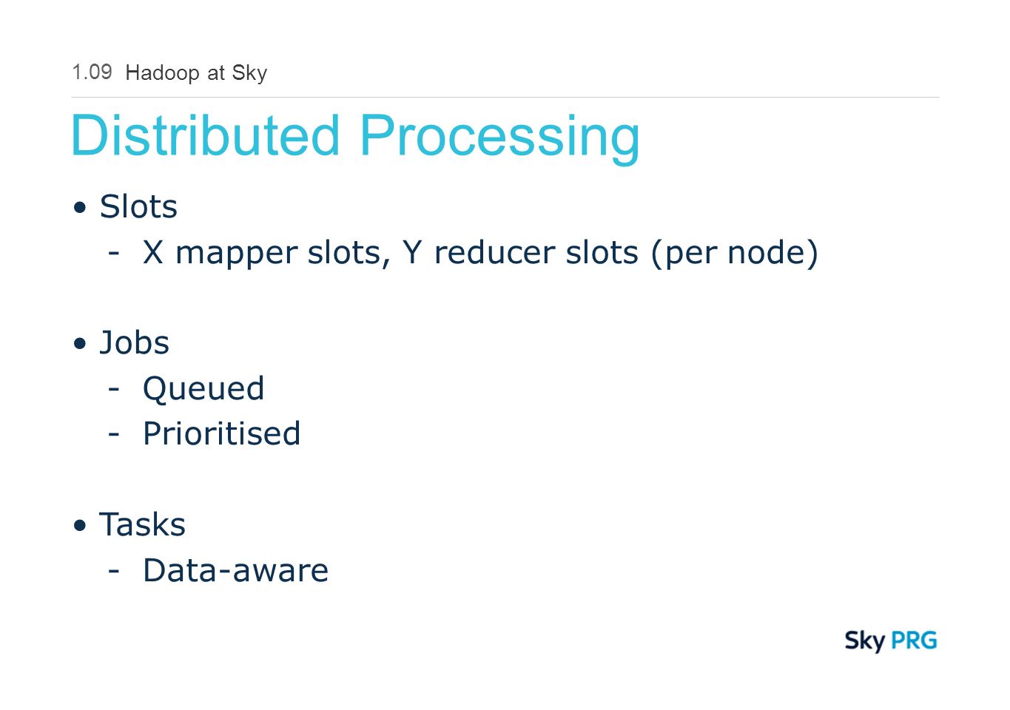Viewport: 1010px width, 710px height.
Task: Click bullet dot beside Tasks
Action: (x=80, y=526)
